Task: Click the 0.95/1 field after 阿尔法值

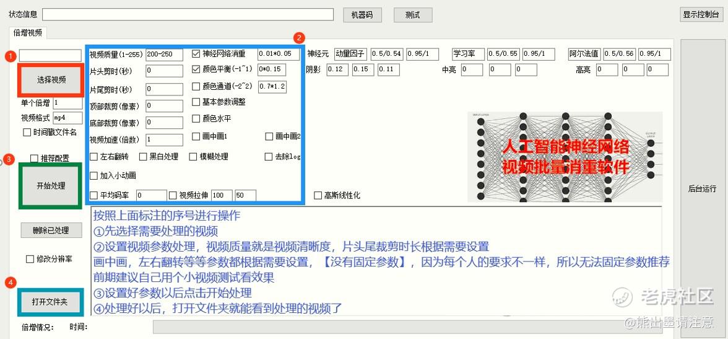Action: coord(655,54)
